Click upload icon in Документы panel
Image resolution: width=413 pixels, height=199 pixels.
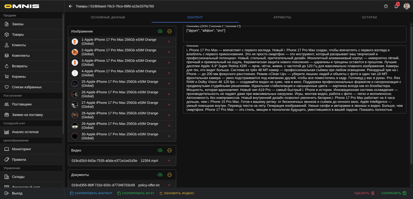tap(160, 175)
